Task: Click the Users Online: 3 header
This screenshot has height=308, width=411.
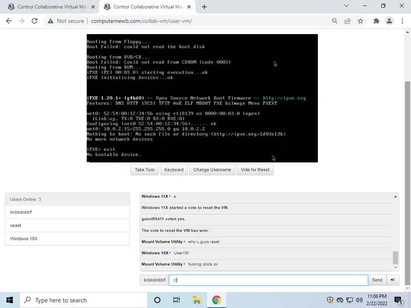Action: tap(67, 199)
